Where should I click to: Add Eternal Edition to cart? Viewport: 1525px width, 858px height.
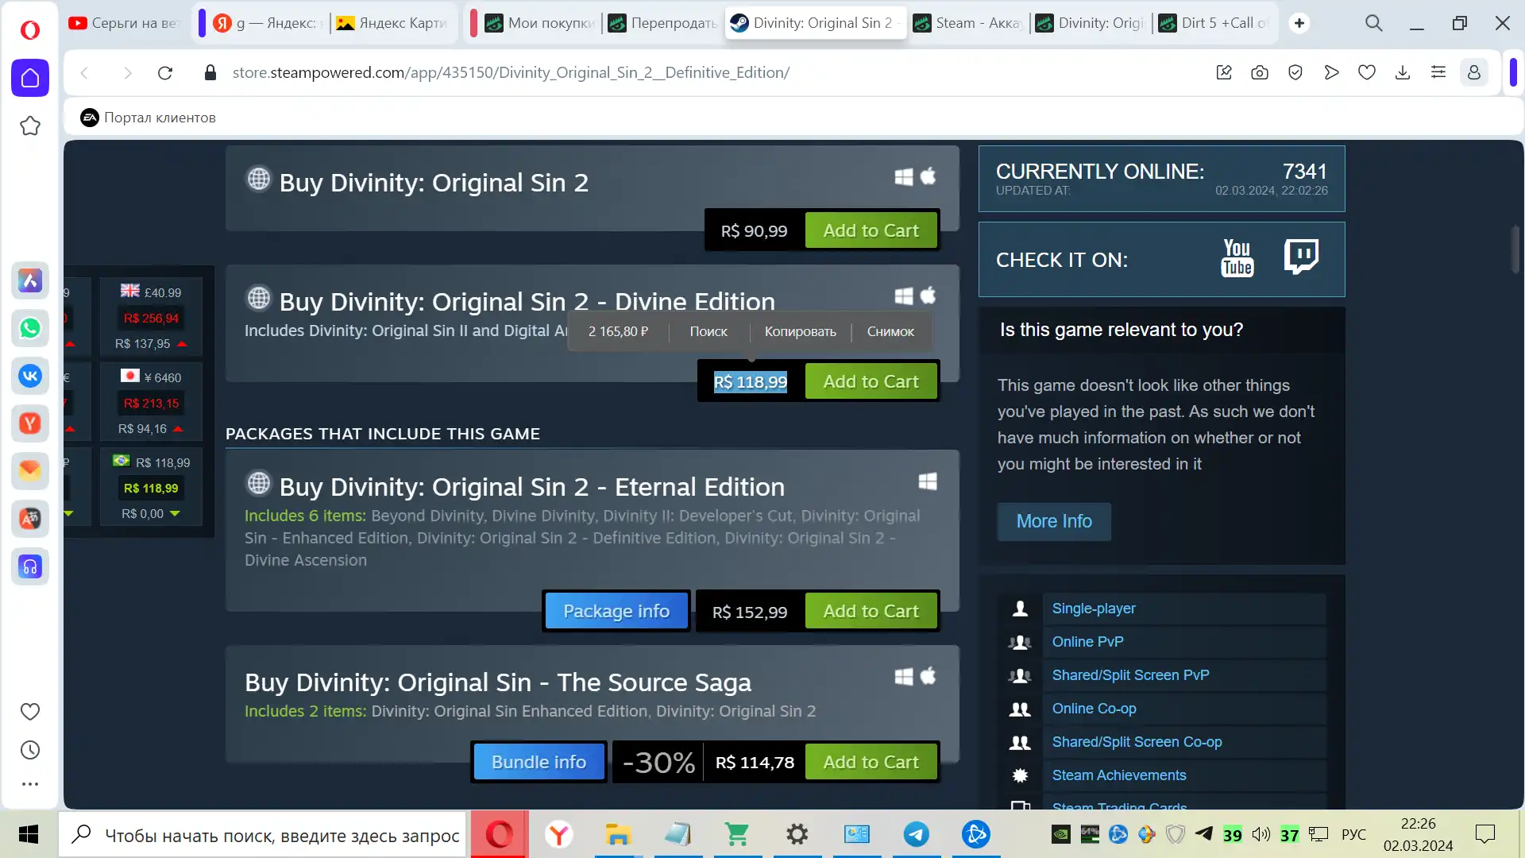click(871, 611)
